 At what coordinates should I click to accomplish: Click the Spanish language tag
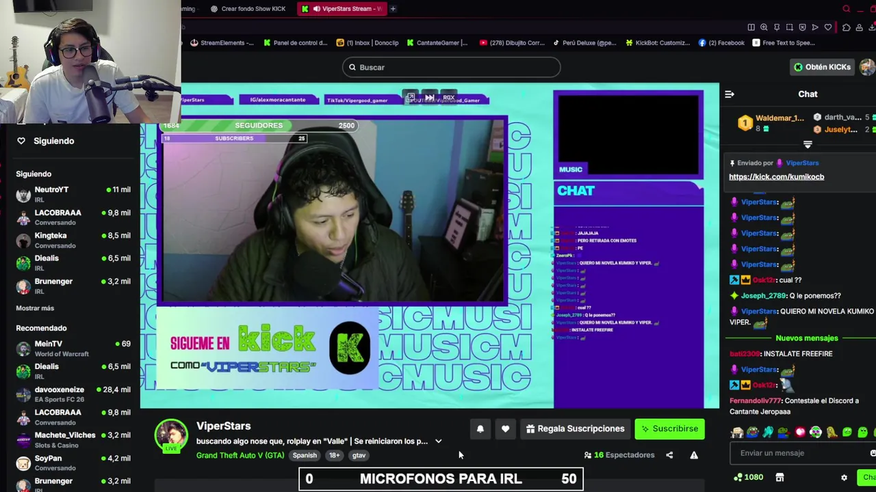[x=305, y=455]
